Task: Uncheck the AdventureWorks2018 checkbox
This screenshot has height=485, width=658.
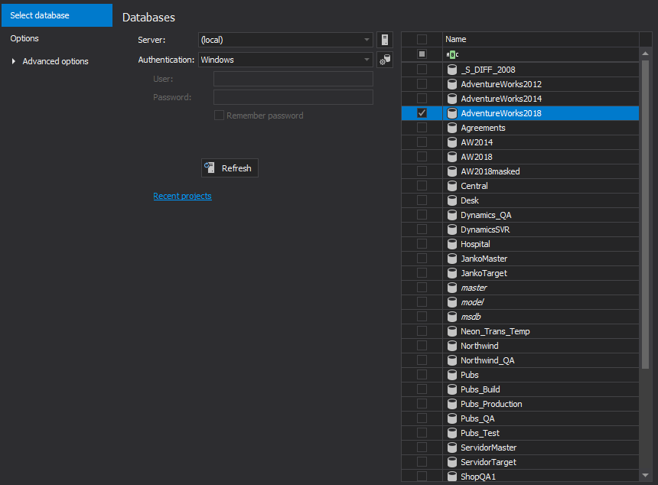Action: coord(422,113)
